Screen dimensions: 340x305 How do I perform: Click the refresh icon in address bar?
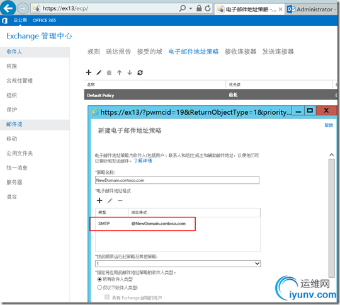pos(208,8)
